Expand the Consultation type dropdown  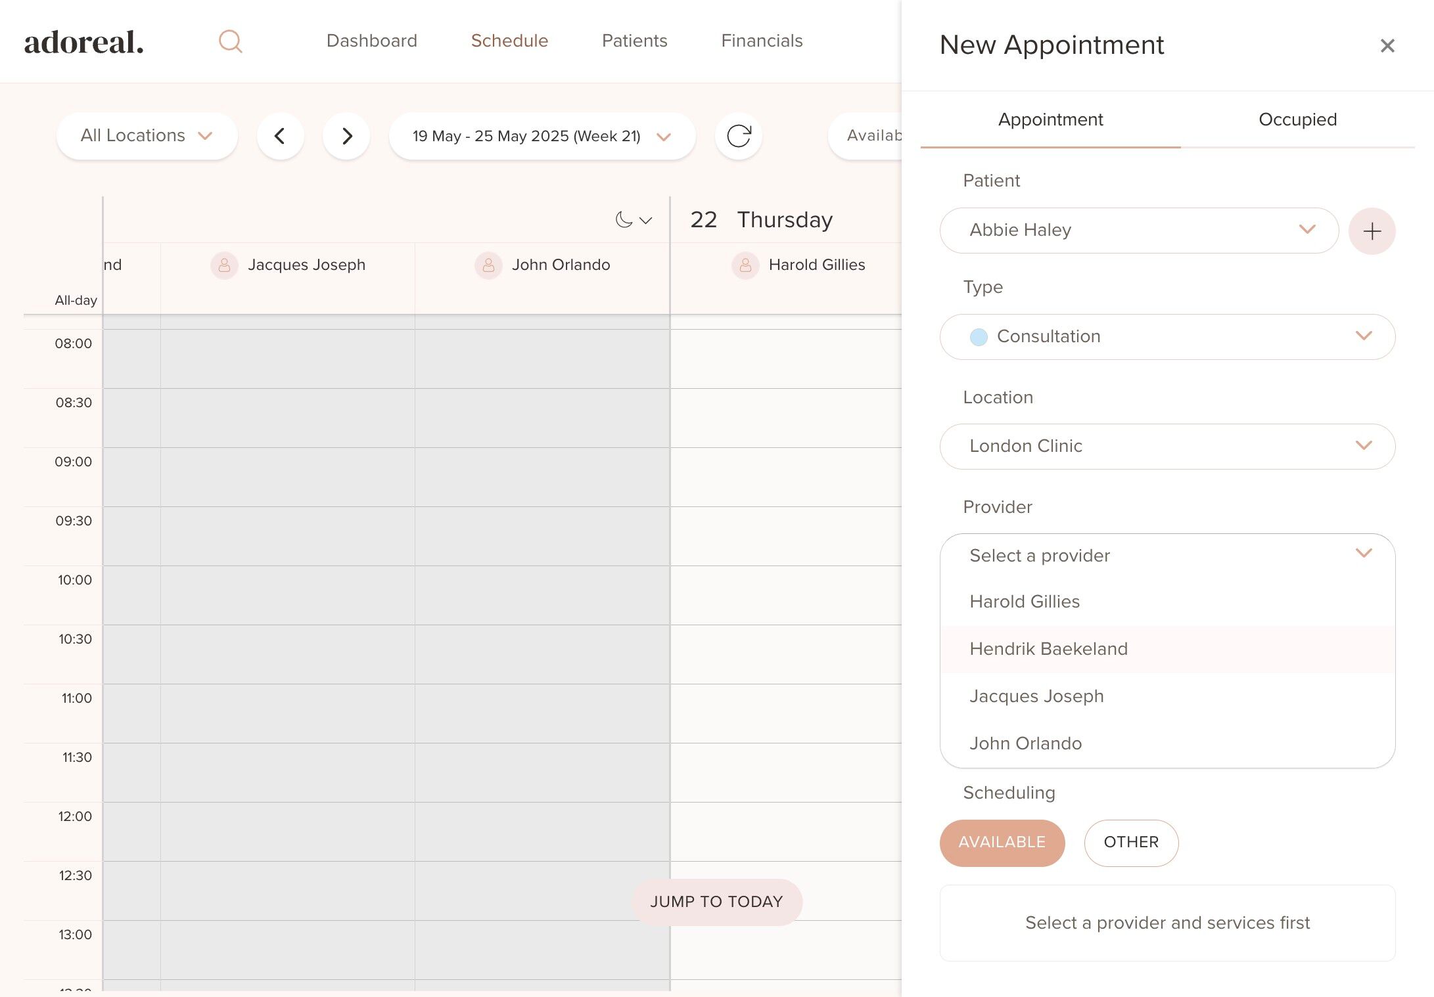click(x=1167, y=337)
